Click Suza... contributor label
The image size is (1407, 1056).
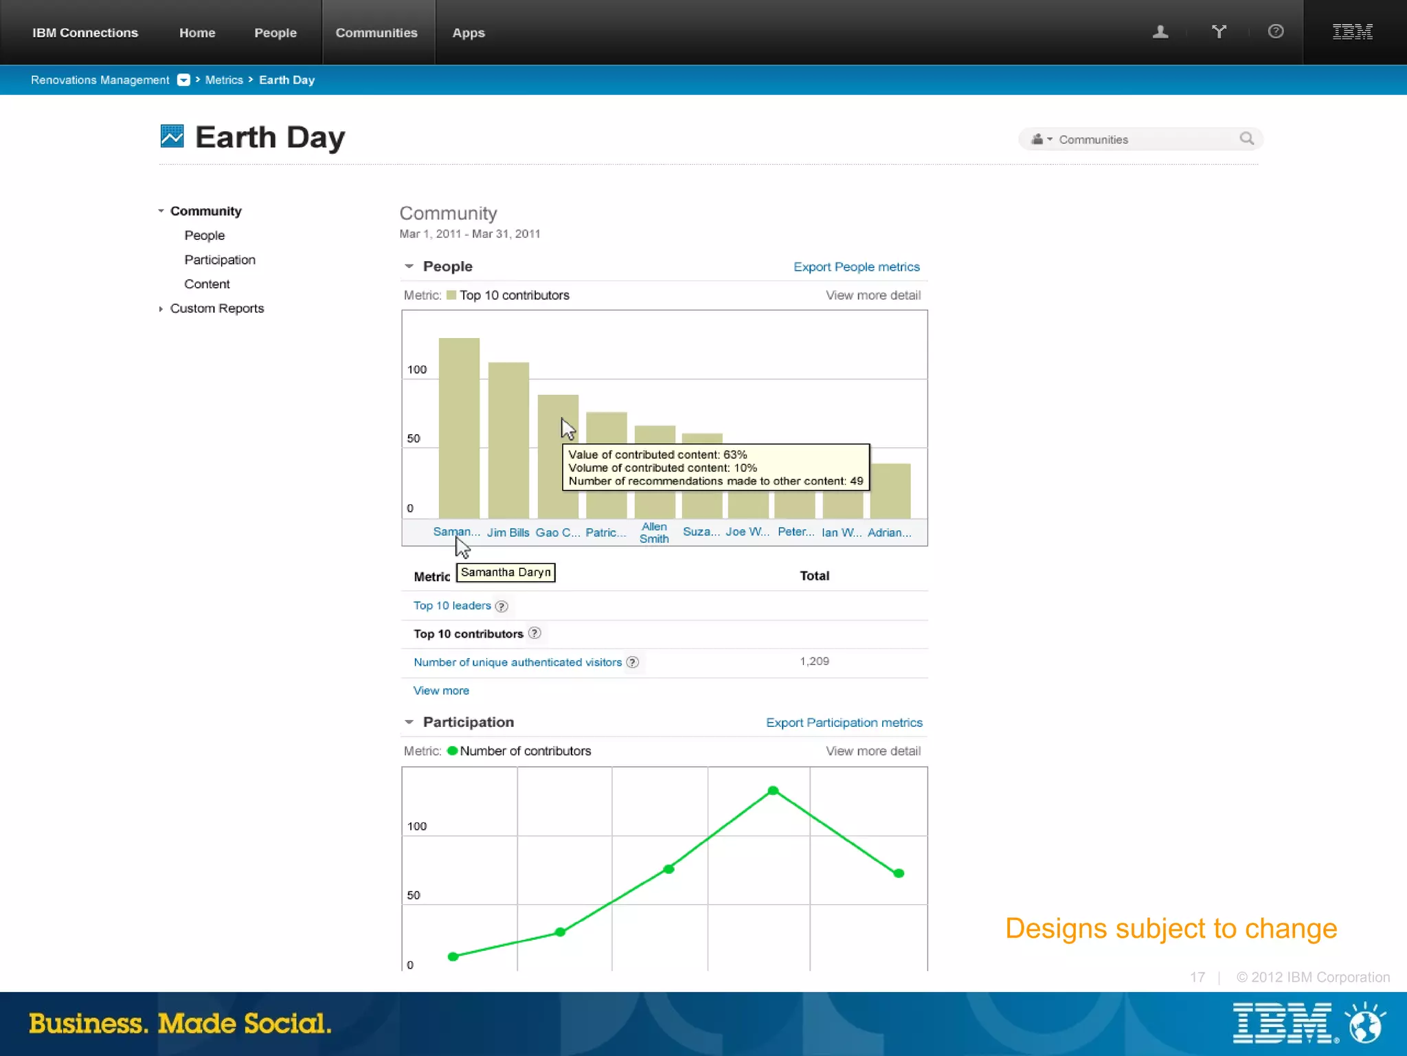coord(701,532)
